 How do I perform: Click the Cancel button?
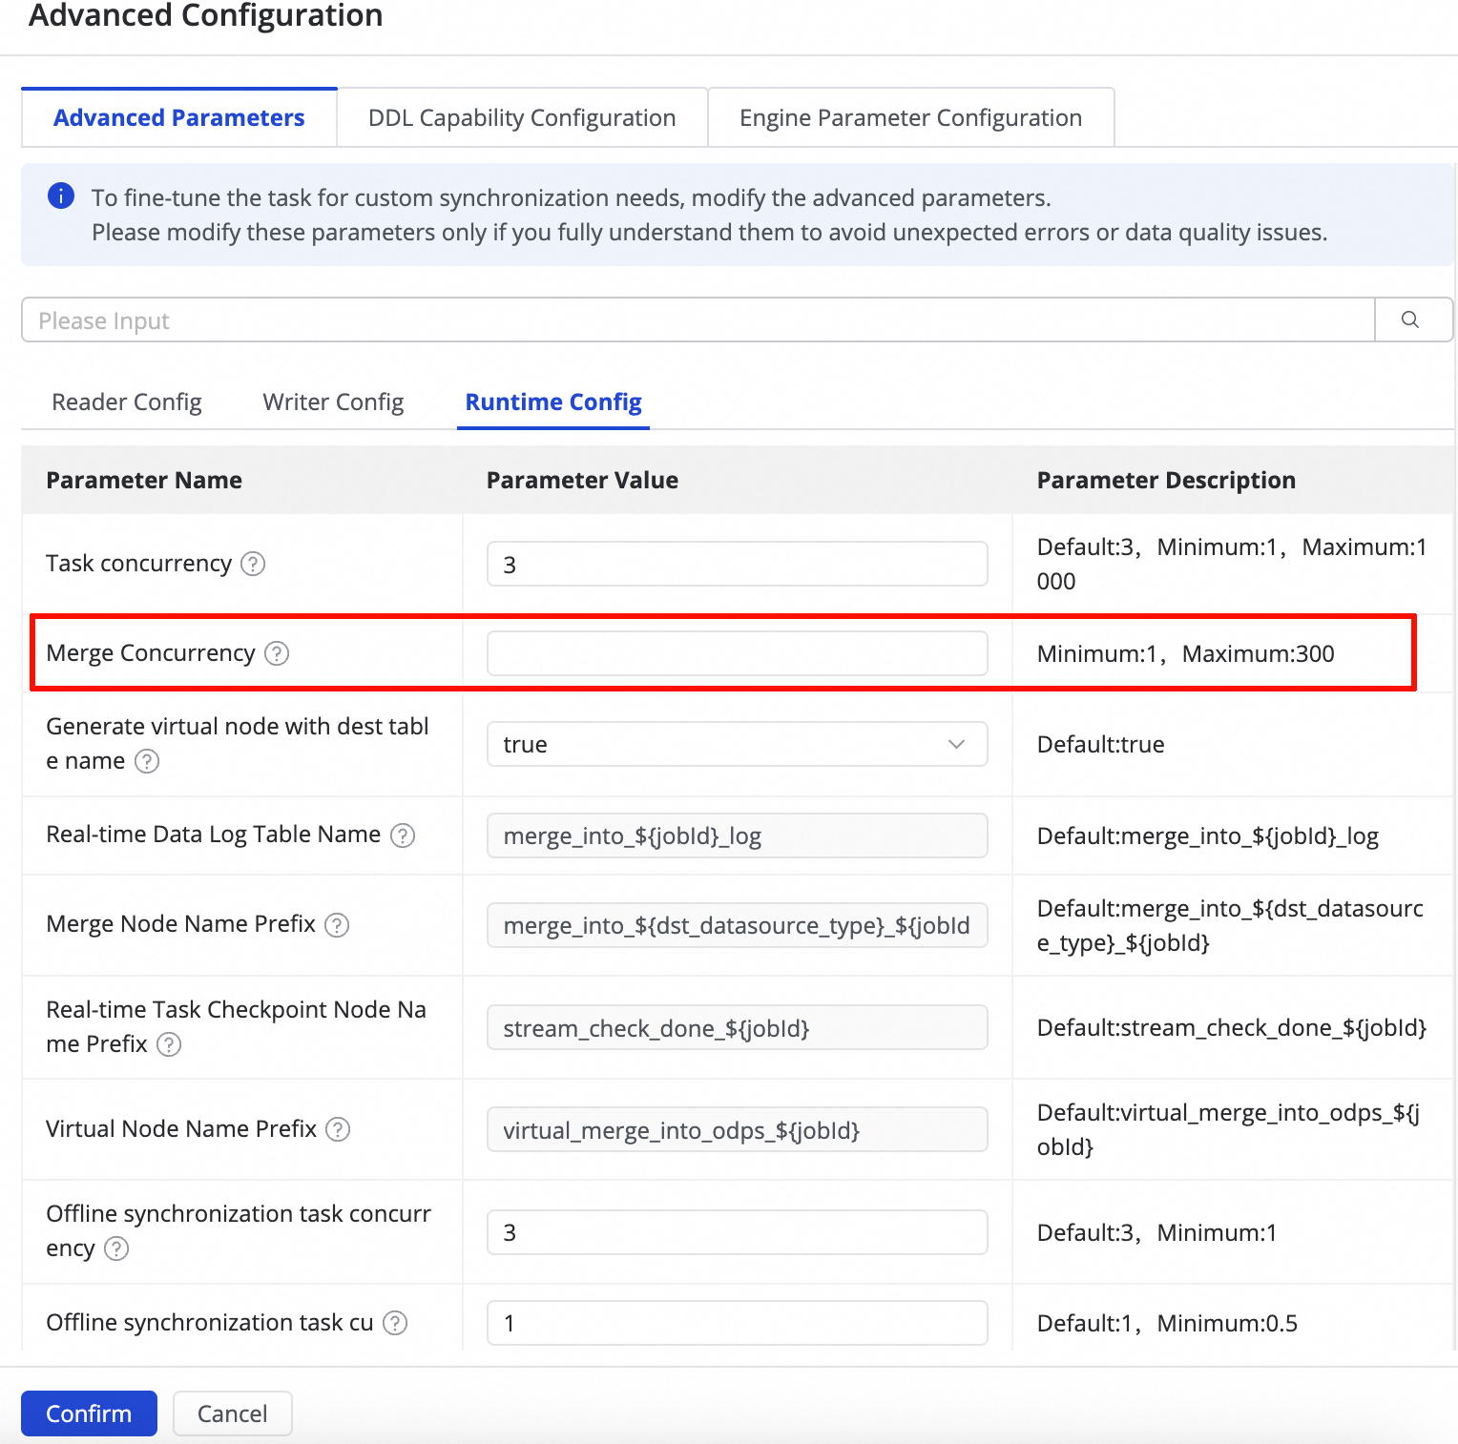[x=232, y=1413]
